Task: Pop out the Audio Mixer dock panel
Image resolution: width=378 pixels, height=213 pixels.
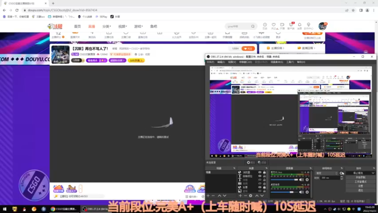Action: [310, 168]
